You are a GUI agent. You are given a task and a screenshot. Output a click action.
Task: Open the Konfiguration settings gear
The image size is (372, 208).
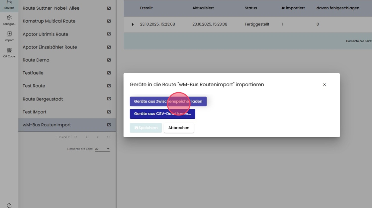(x=9, y=20)
